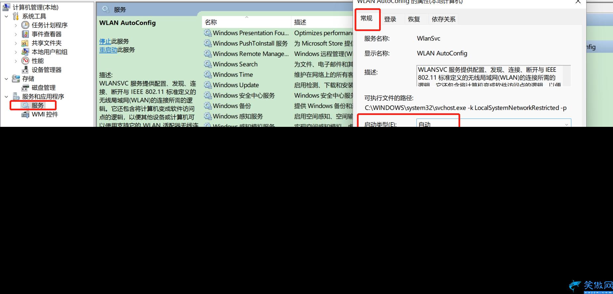Select Task Scheduler icon in tree

pyautogui.click(x=25, y=25)
